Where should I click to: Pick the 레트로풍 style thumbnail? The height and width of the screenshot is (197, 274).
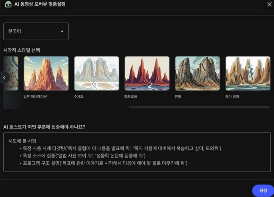(147, 73)
